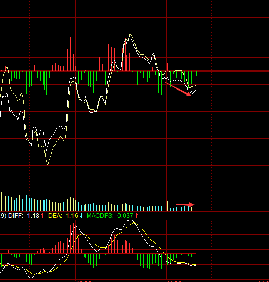Click the highest peak of the yellow price line
Screen dimensions: 269x282
pos(130,35)
